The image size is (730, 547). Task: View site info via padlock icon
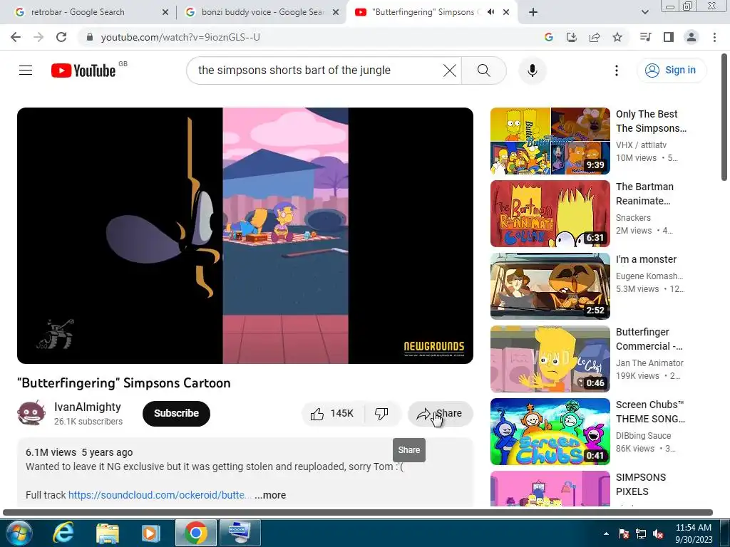click(x=90, y=37)
